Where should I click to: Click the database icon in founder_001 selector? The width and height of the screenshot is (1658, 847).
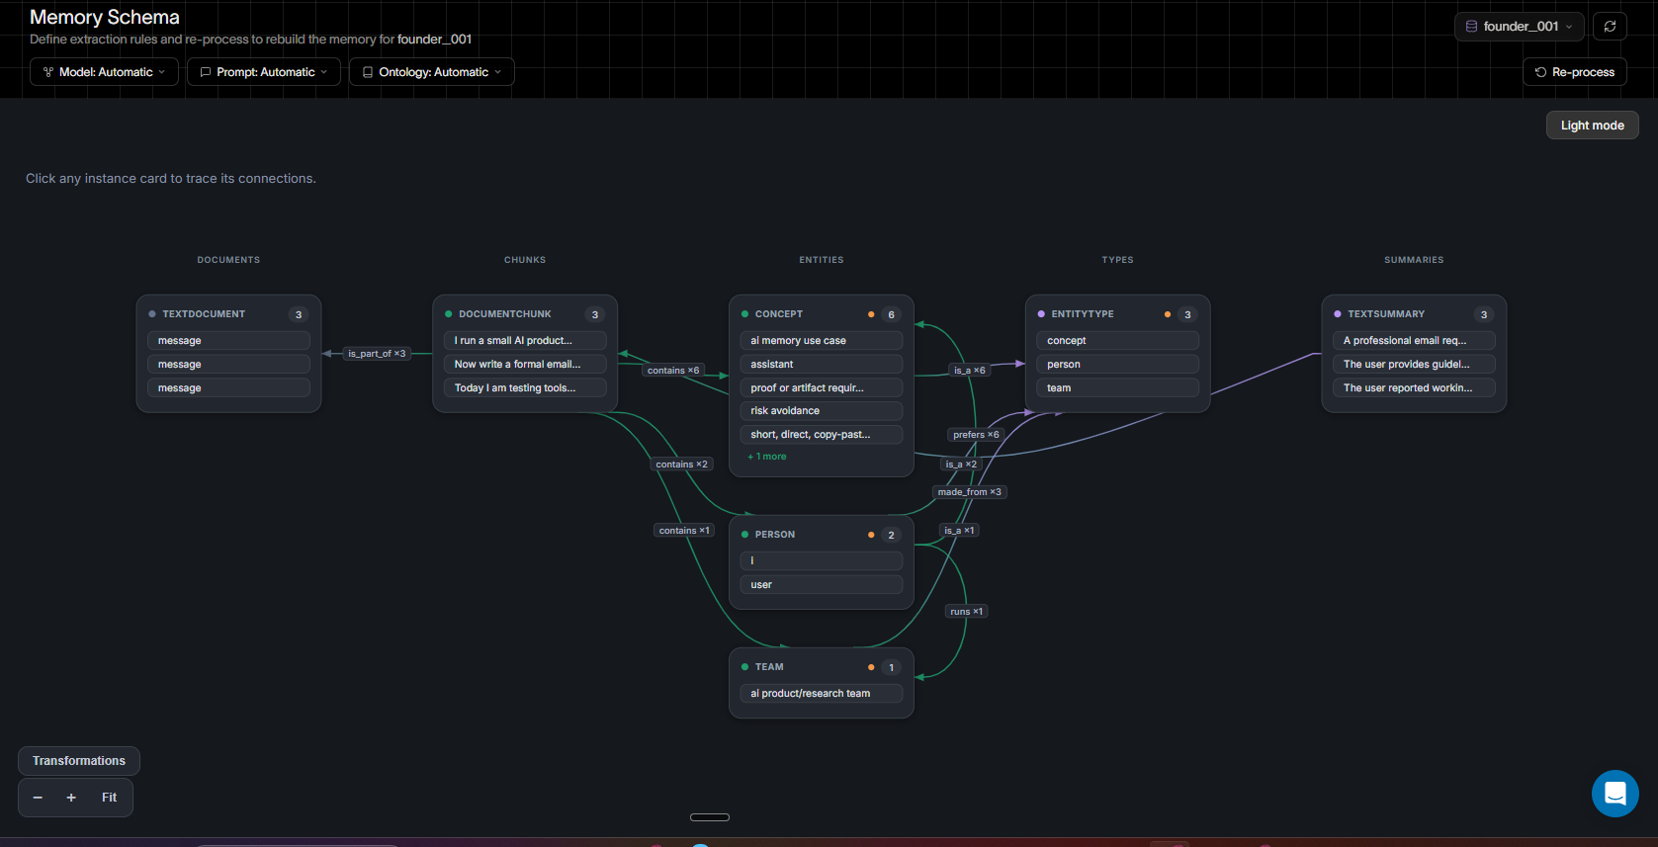[1471, 27]
